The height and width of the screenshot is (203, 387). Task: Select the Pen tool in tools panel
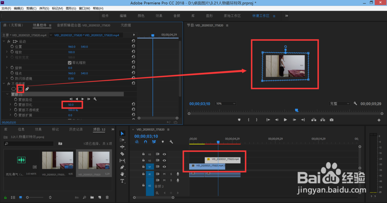coord(122,167)
